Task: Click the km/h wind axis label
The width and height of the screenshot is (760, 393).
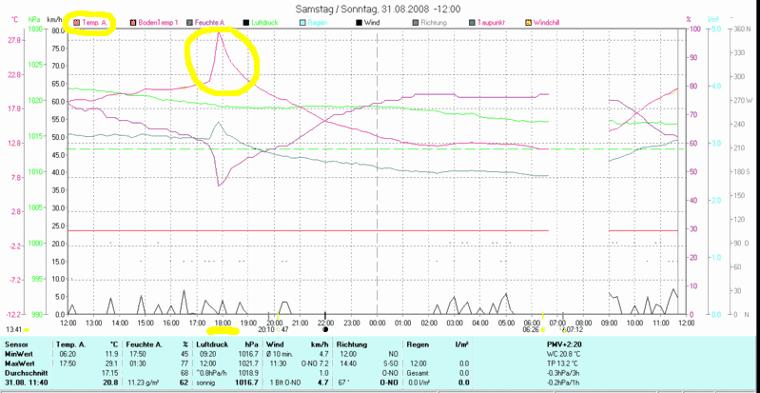Action: (x=55, y=19)
